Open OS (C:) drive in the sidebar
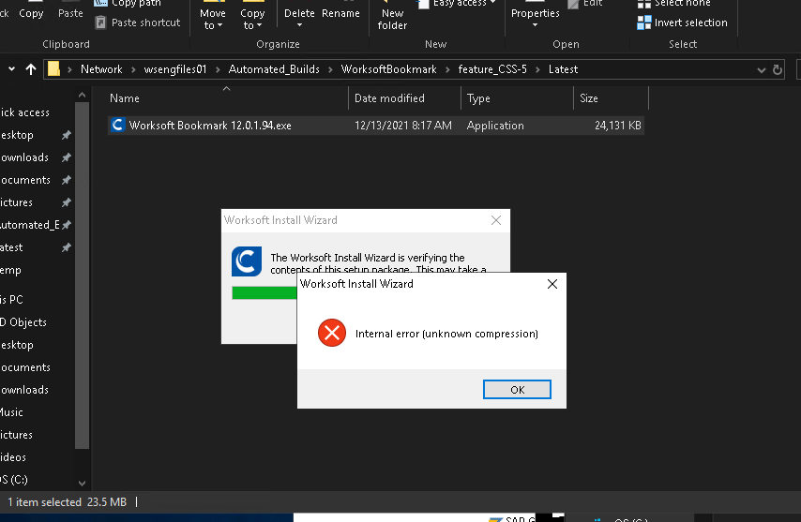Screen dimensions: 801x522 coord(14,479)
